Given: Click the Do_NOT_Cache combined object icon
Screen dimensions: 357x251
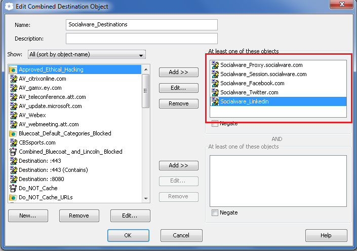Looking at the screenshot, I should pyautogui.click(x=13, y=188).
